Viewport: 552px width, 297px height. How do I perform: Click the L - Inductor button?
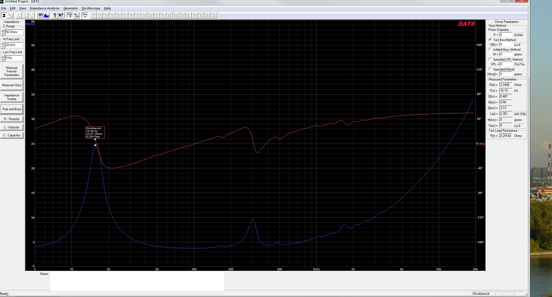click(x=12, y=127)
